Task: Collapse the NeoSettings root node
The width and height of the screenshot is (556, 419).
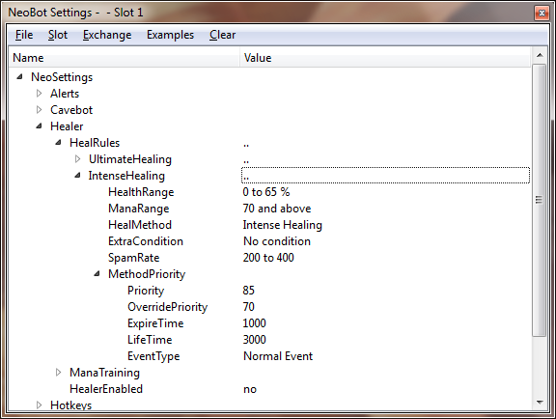Action: click(x=20, y=76)
